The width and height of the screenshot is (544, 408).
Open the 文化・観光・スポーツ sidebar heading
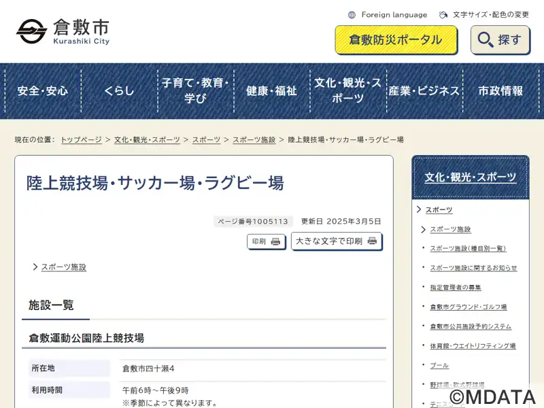[471, 177]
